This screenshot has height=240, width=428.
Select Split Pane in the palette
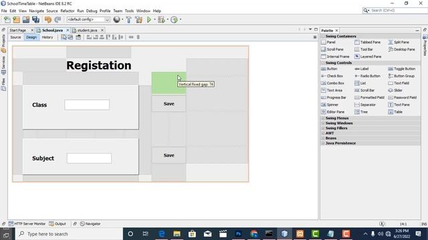(x=399, y=42)
